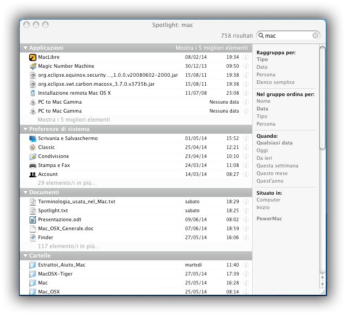Click the MacOSX-Tiger folder icon
Viewport: 346px width, 315px height.
(33, 274)
